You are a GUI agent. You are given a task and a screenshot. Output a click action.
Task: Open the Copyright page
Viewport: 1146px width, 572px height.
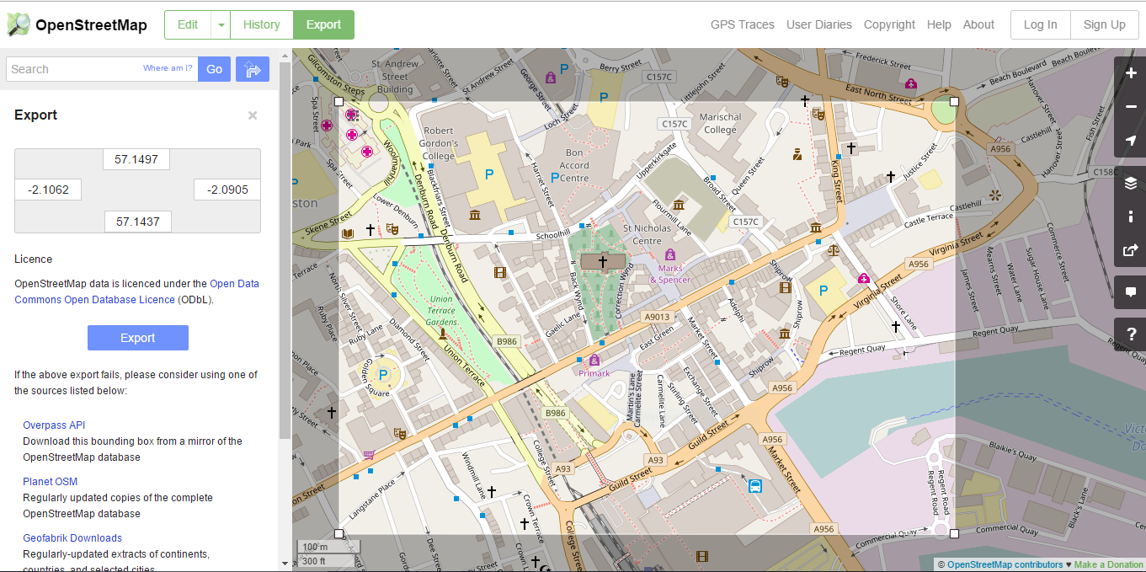889,24
